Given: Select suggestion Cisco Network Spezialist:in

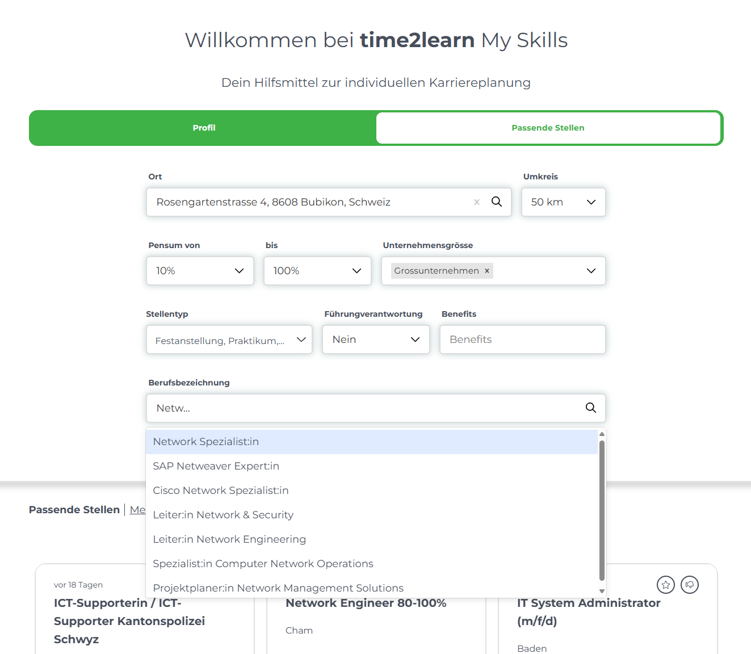Looking at the screenshot, I should pyautogui.click(x=372, y=491).
